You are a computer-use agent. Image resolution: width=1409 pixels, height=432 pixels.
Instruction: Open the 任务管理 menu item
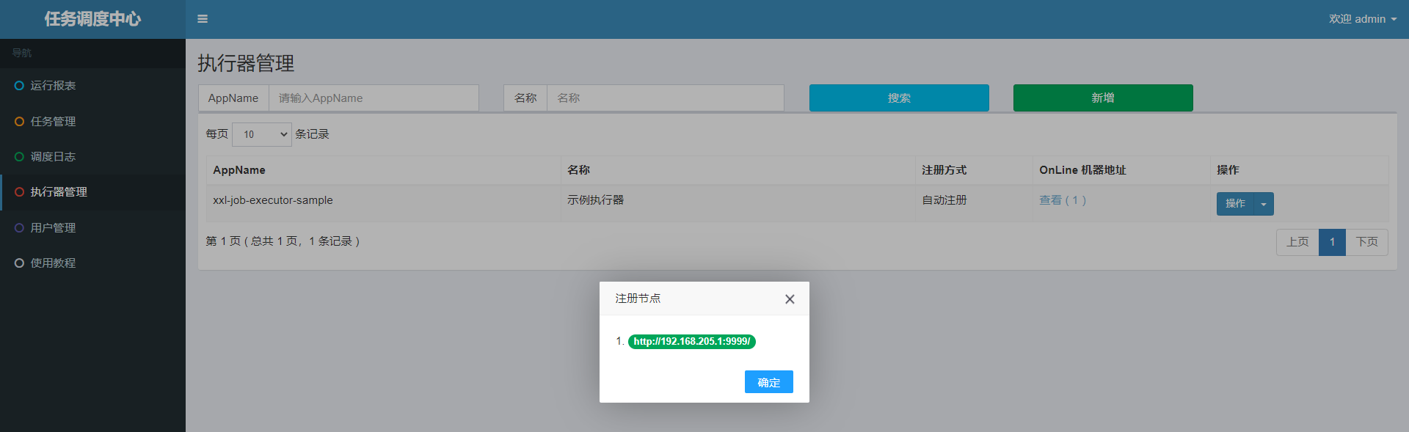(x=53, y=122)
